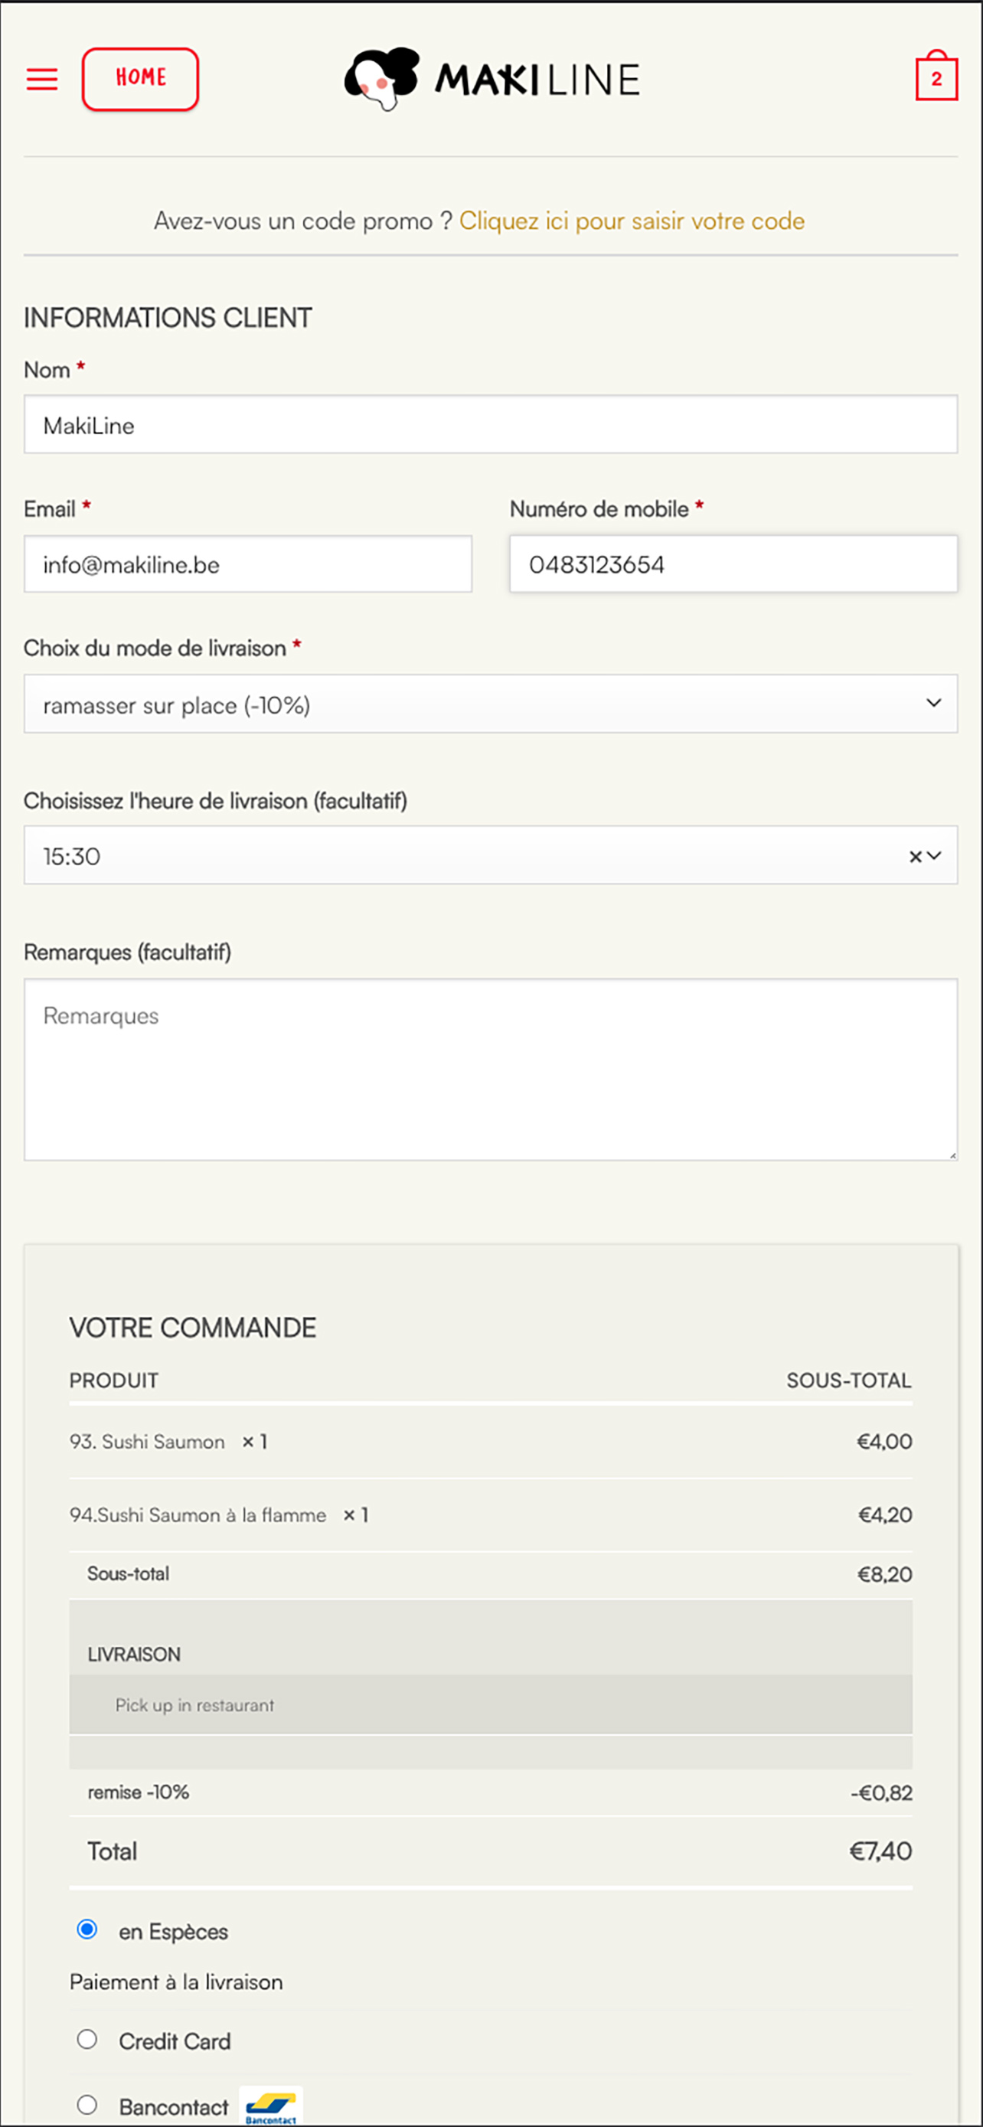
Task: Select Credit Card payment method
Action: pyautogui.click(x=87, y=2040)
